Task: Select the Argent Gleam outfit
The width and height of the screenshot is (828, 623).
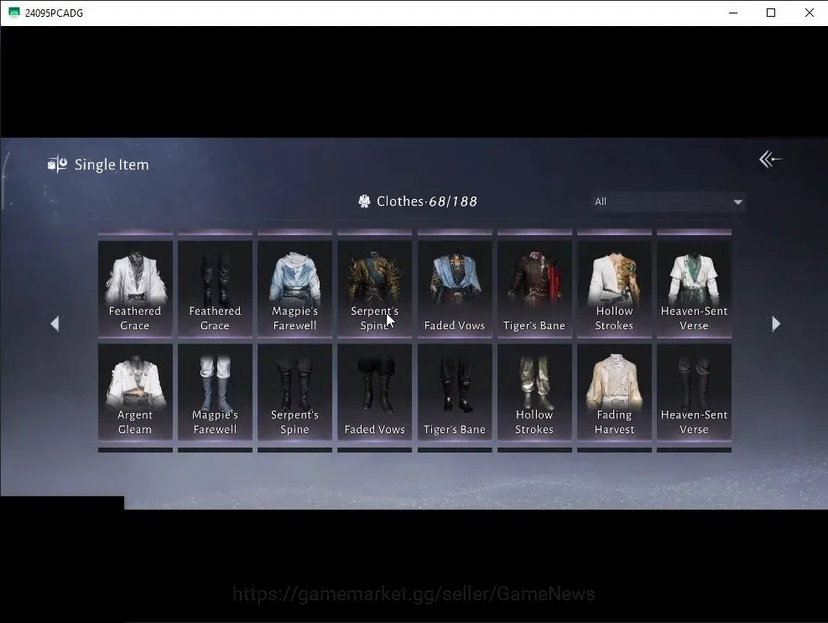Action: (135, 392)
